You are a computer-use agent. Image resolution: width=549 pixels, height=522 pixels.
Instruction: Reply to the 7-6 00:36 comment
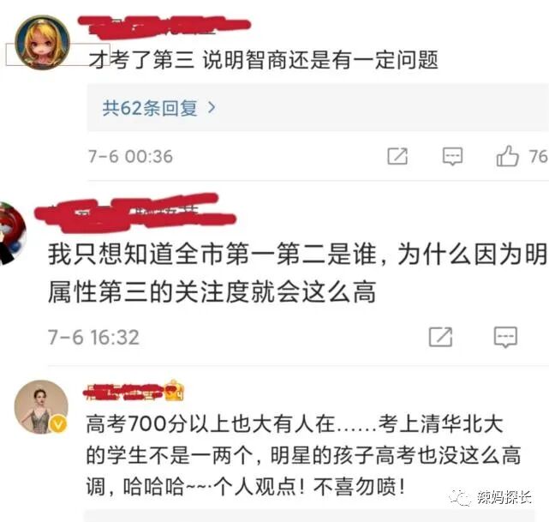click(x=452, y=156)
